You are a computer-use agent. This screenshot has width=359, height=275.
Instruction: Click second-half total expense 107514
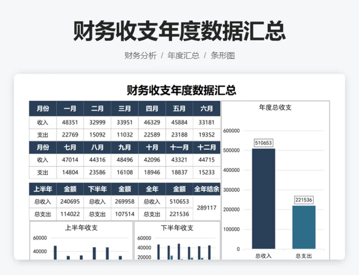point(125,214)
